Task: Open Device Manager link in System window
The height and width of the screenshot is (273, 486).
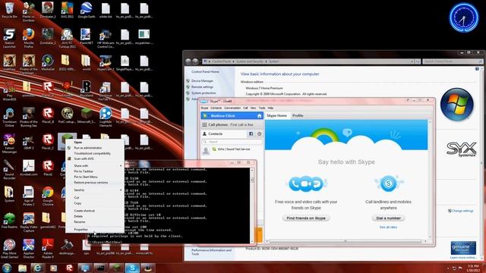Action: pyautogui.click(x=202, y=81)
